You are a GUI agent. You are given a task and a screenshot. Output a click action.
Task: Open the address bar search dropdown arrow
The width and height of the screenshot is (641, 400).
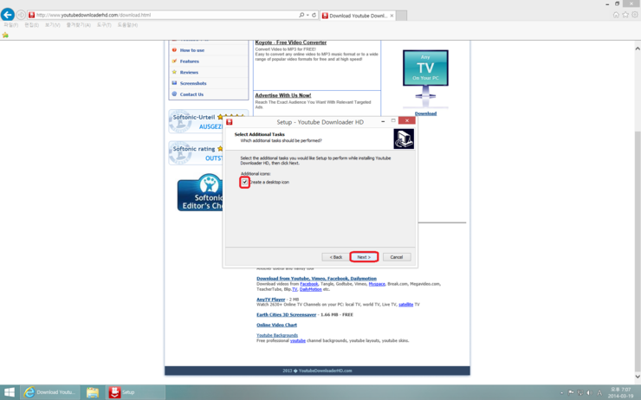point(308,15)
